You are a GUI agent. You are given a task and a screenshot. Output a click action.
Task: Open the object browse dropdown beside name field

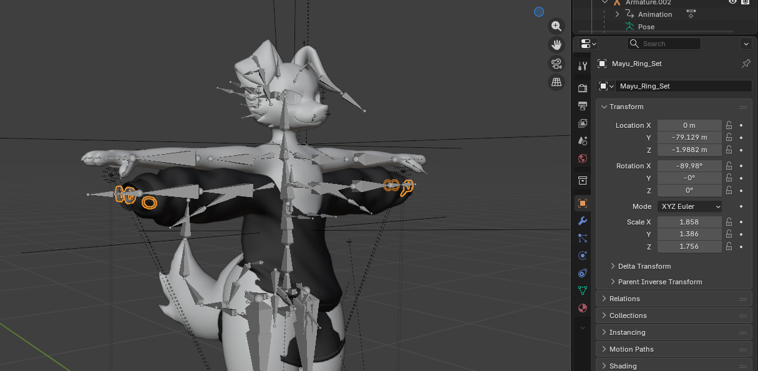click(x=606, y=86)
